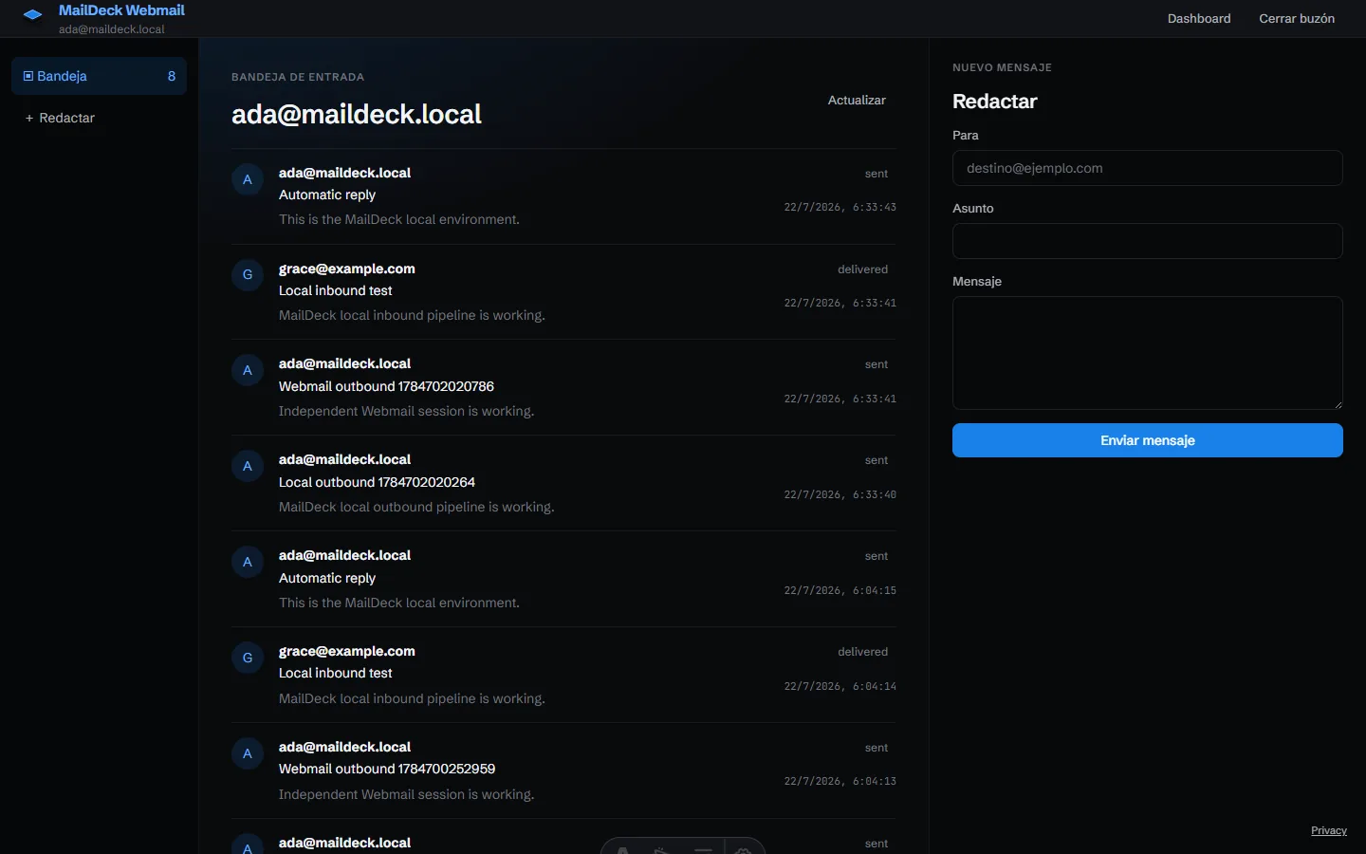Click delivered status at 6:04:14 message
The width and height of the screenshot is (1366, 854).
coord(862,652)
